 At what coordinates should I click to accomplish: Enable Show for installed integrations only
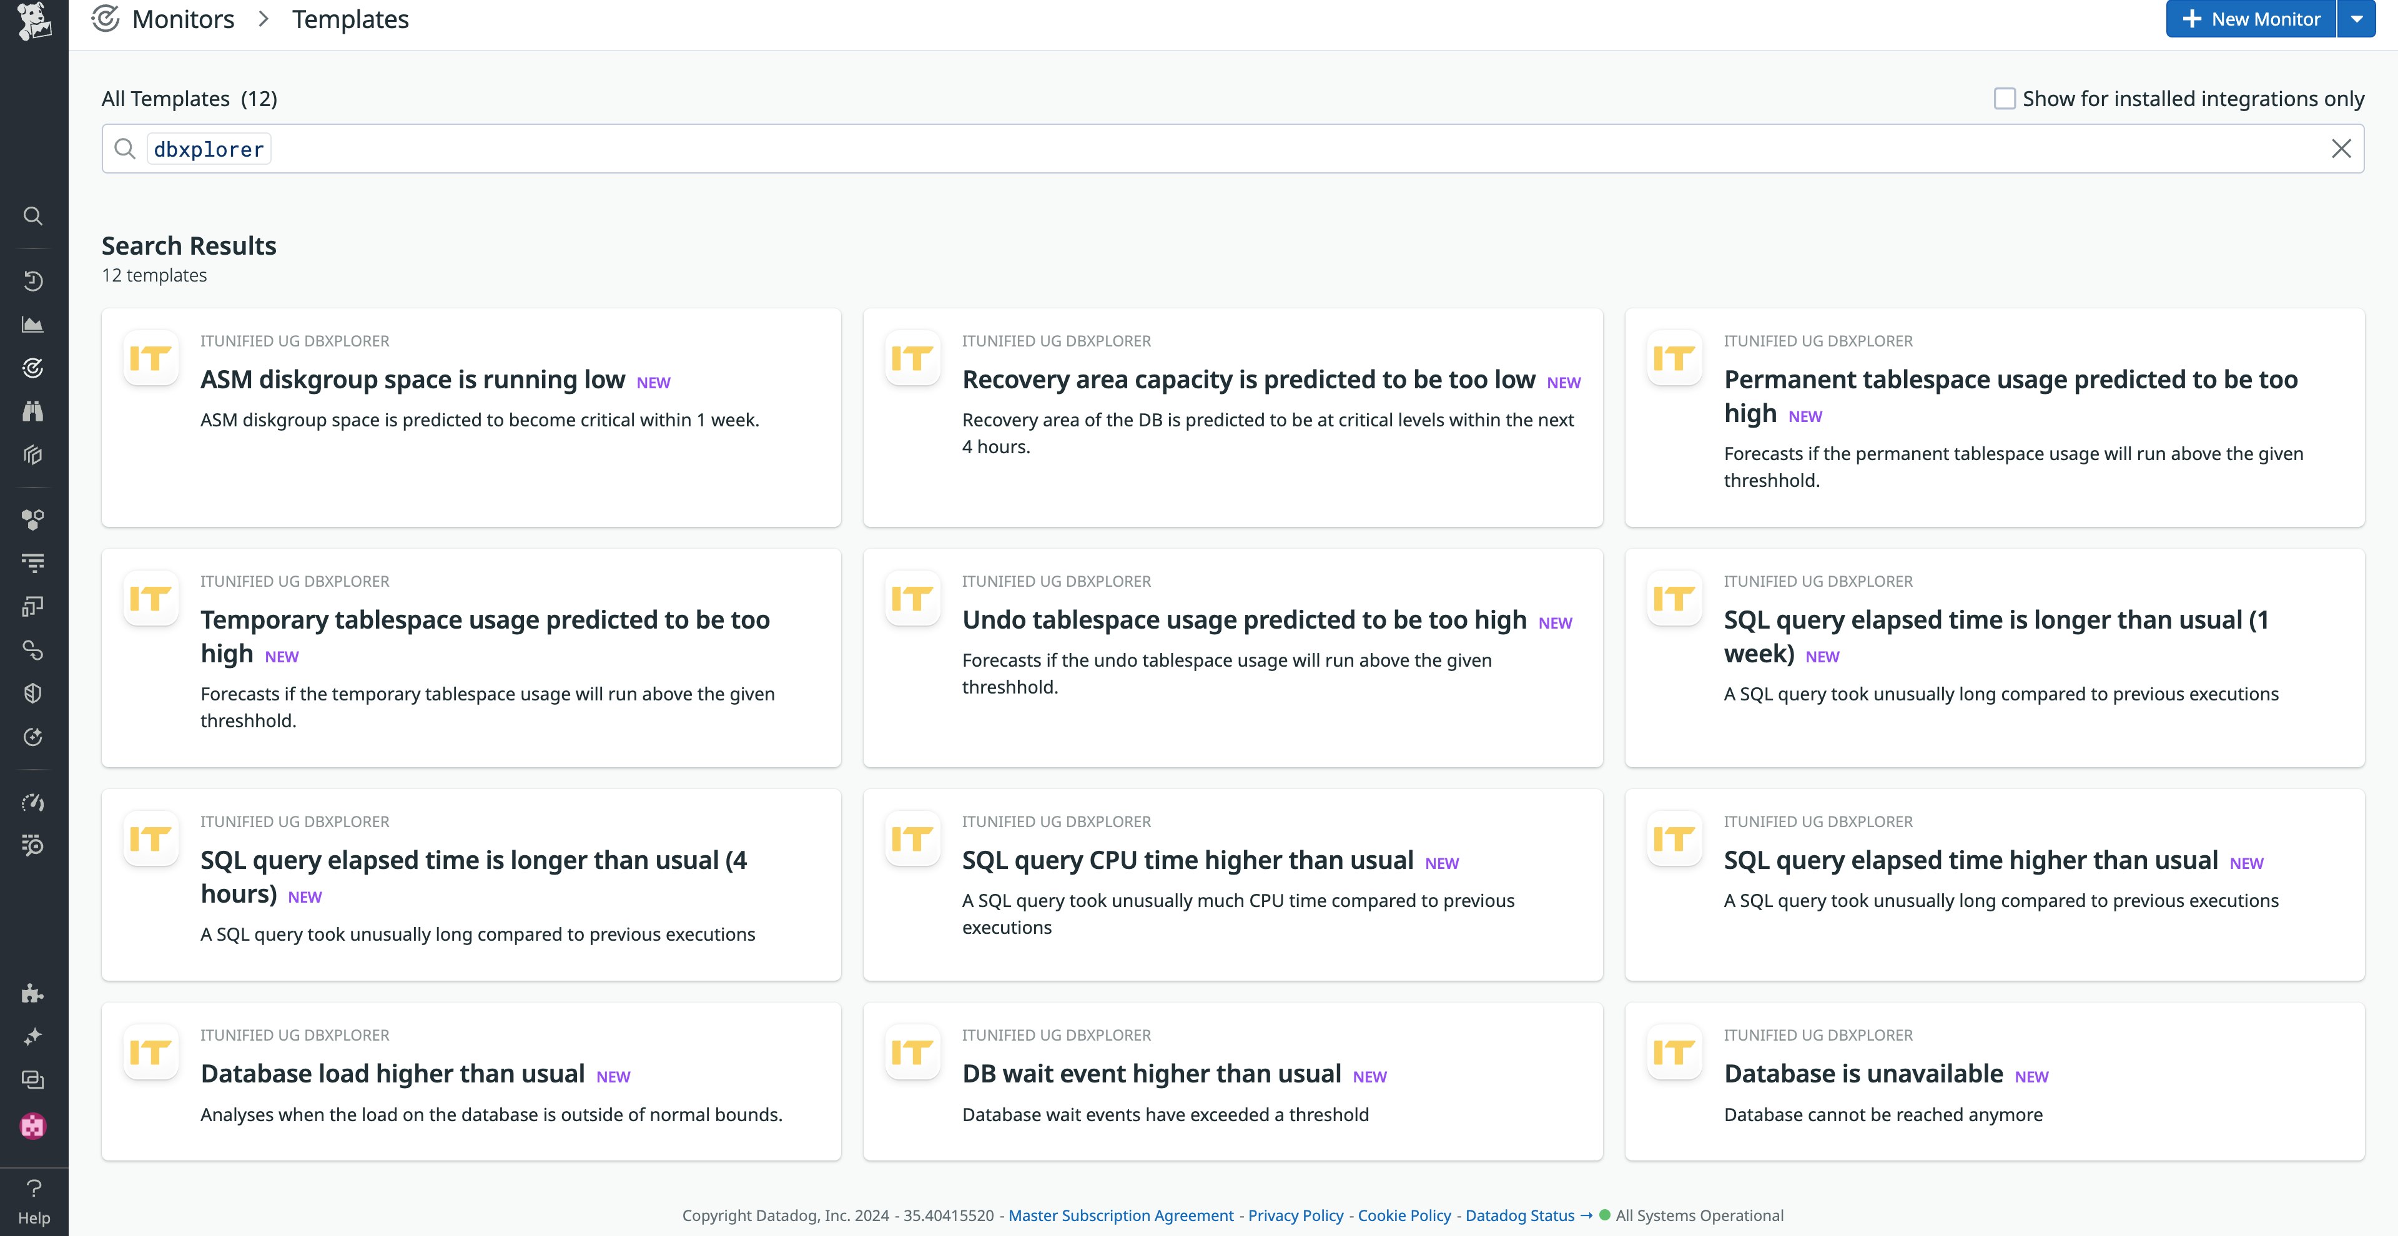point(2004,99)
